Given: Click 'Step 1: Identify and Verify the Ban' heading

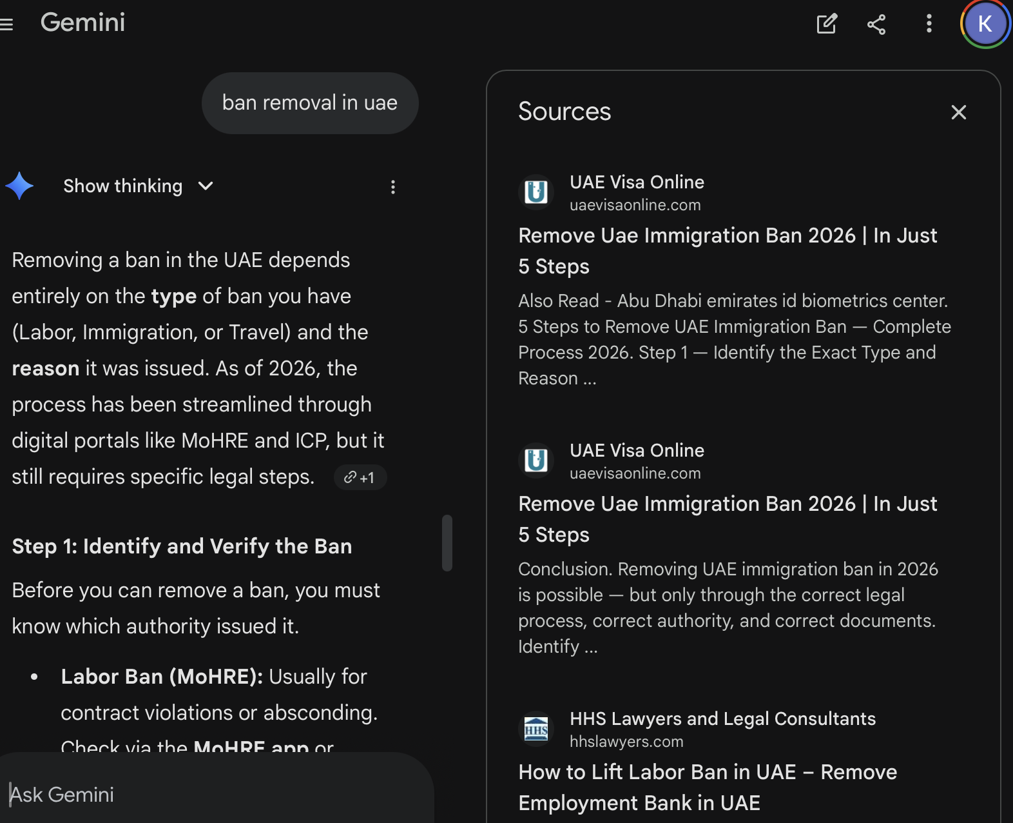Looking at the screenshot, I should [x=182, y=546].
